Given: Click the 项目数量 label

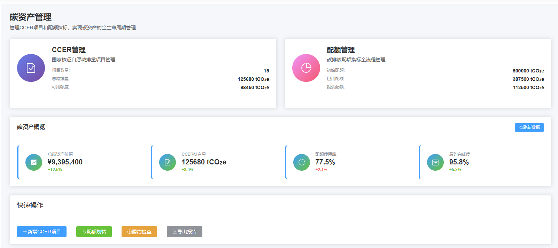Looking at the screenshot, I should (61, 70).
